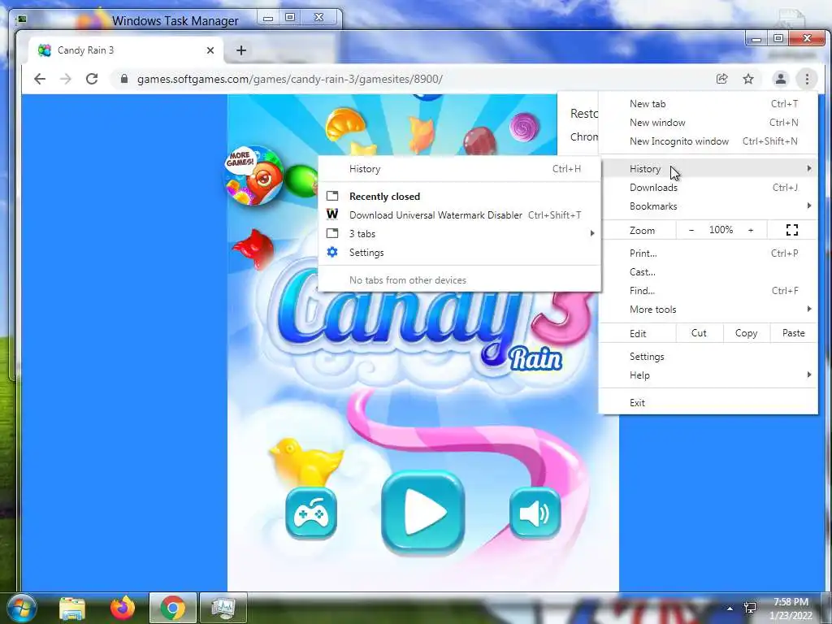Open the Chrome profile avatar icon
Screen dimensions: 832x624
pyautogui.click(x=781, y=79)
